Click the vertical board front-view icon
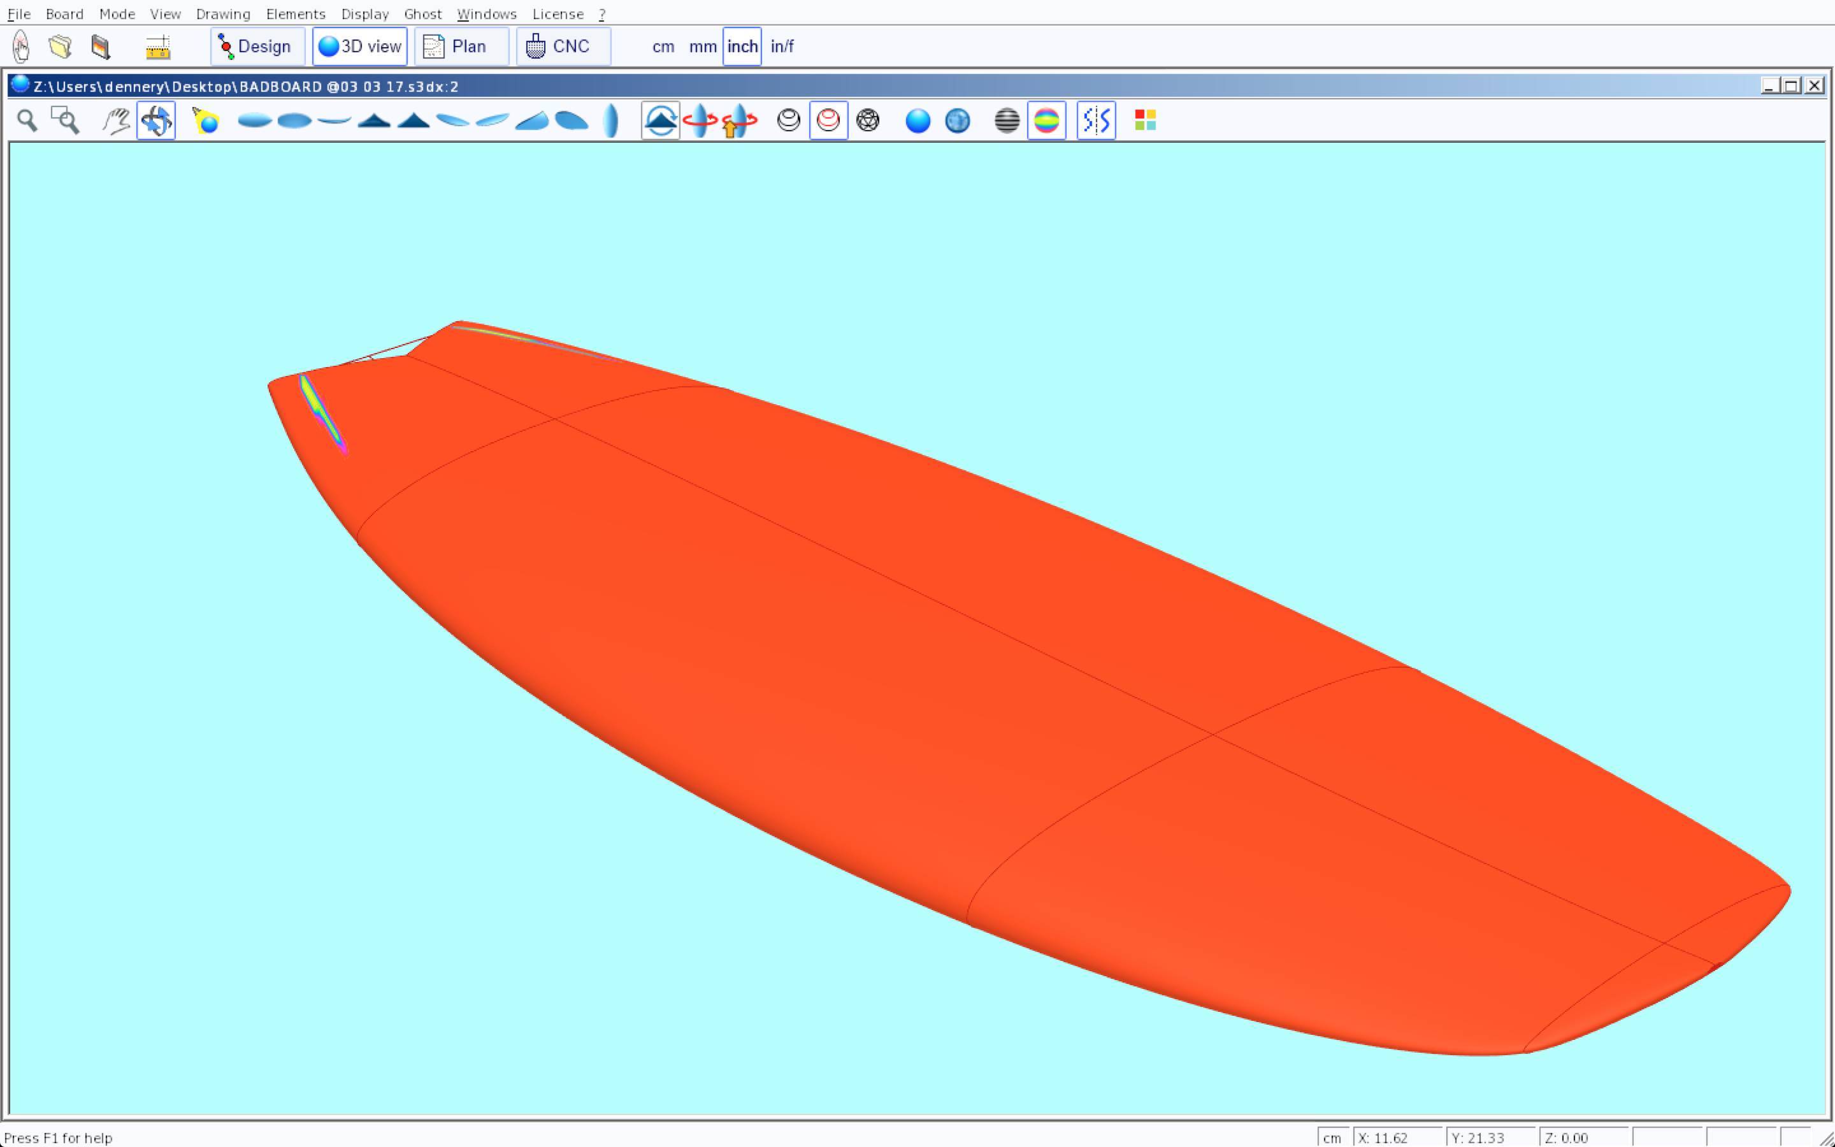This screenshot has width=1835, height=1147. coord(611,120)
